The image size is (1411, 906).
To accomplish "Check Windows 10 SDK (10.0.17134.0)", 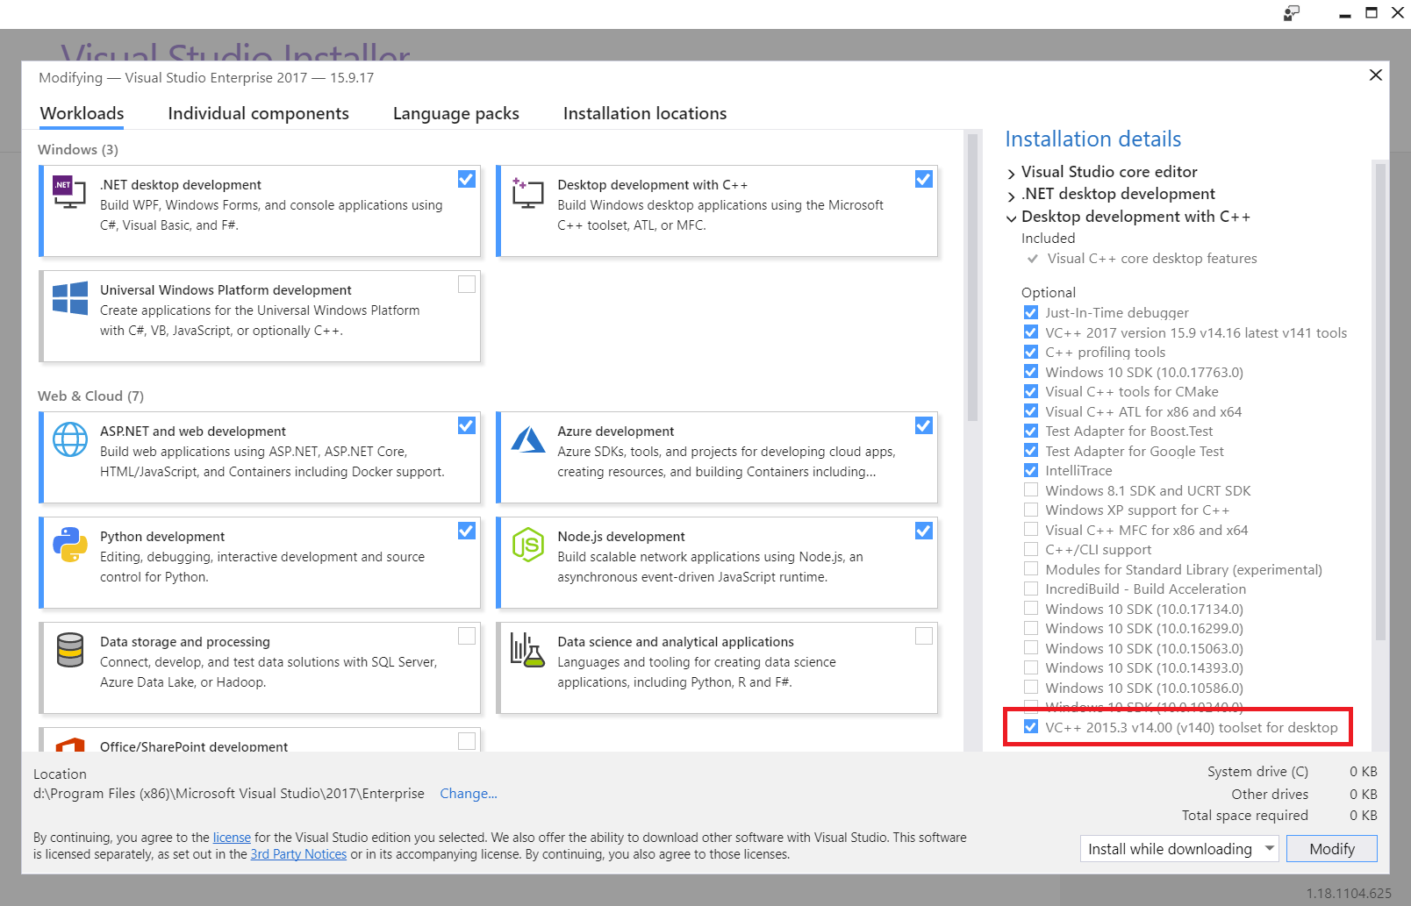I will 1031,609.
